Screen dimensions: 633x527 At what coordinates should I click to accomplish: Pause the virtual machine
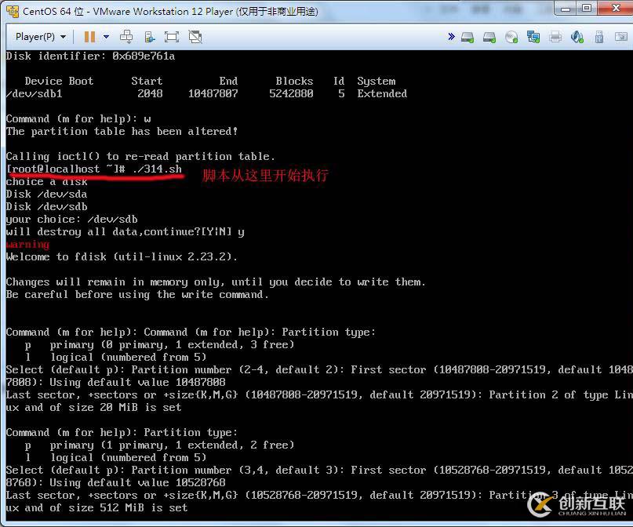click(89, 37)
